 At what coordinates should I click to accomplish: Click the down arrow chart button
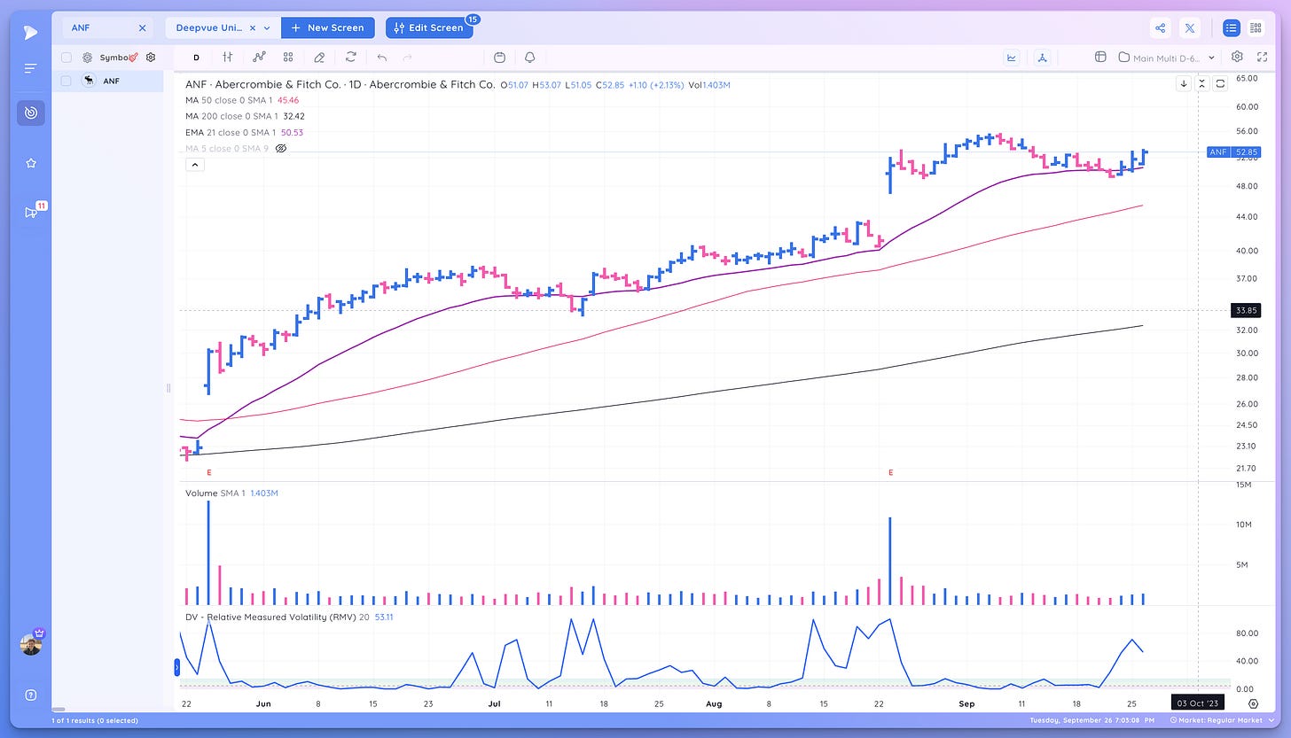point(1184,83)
